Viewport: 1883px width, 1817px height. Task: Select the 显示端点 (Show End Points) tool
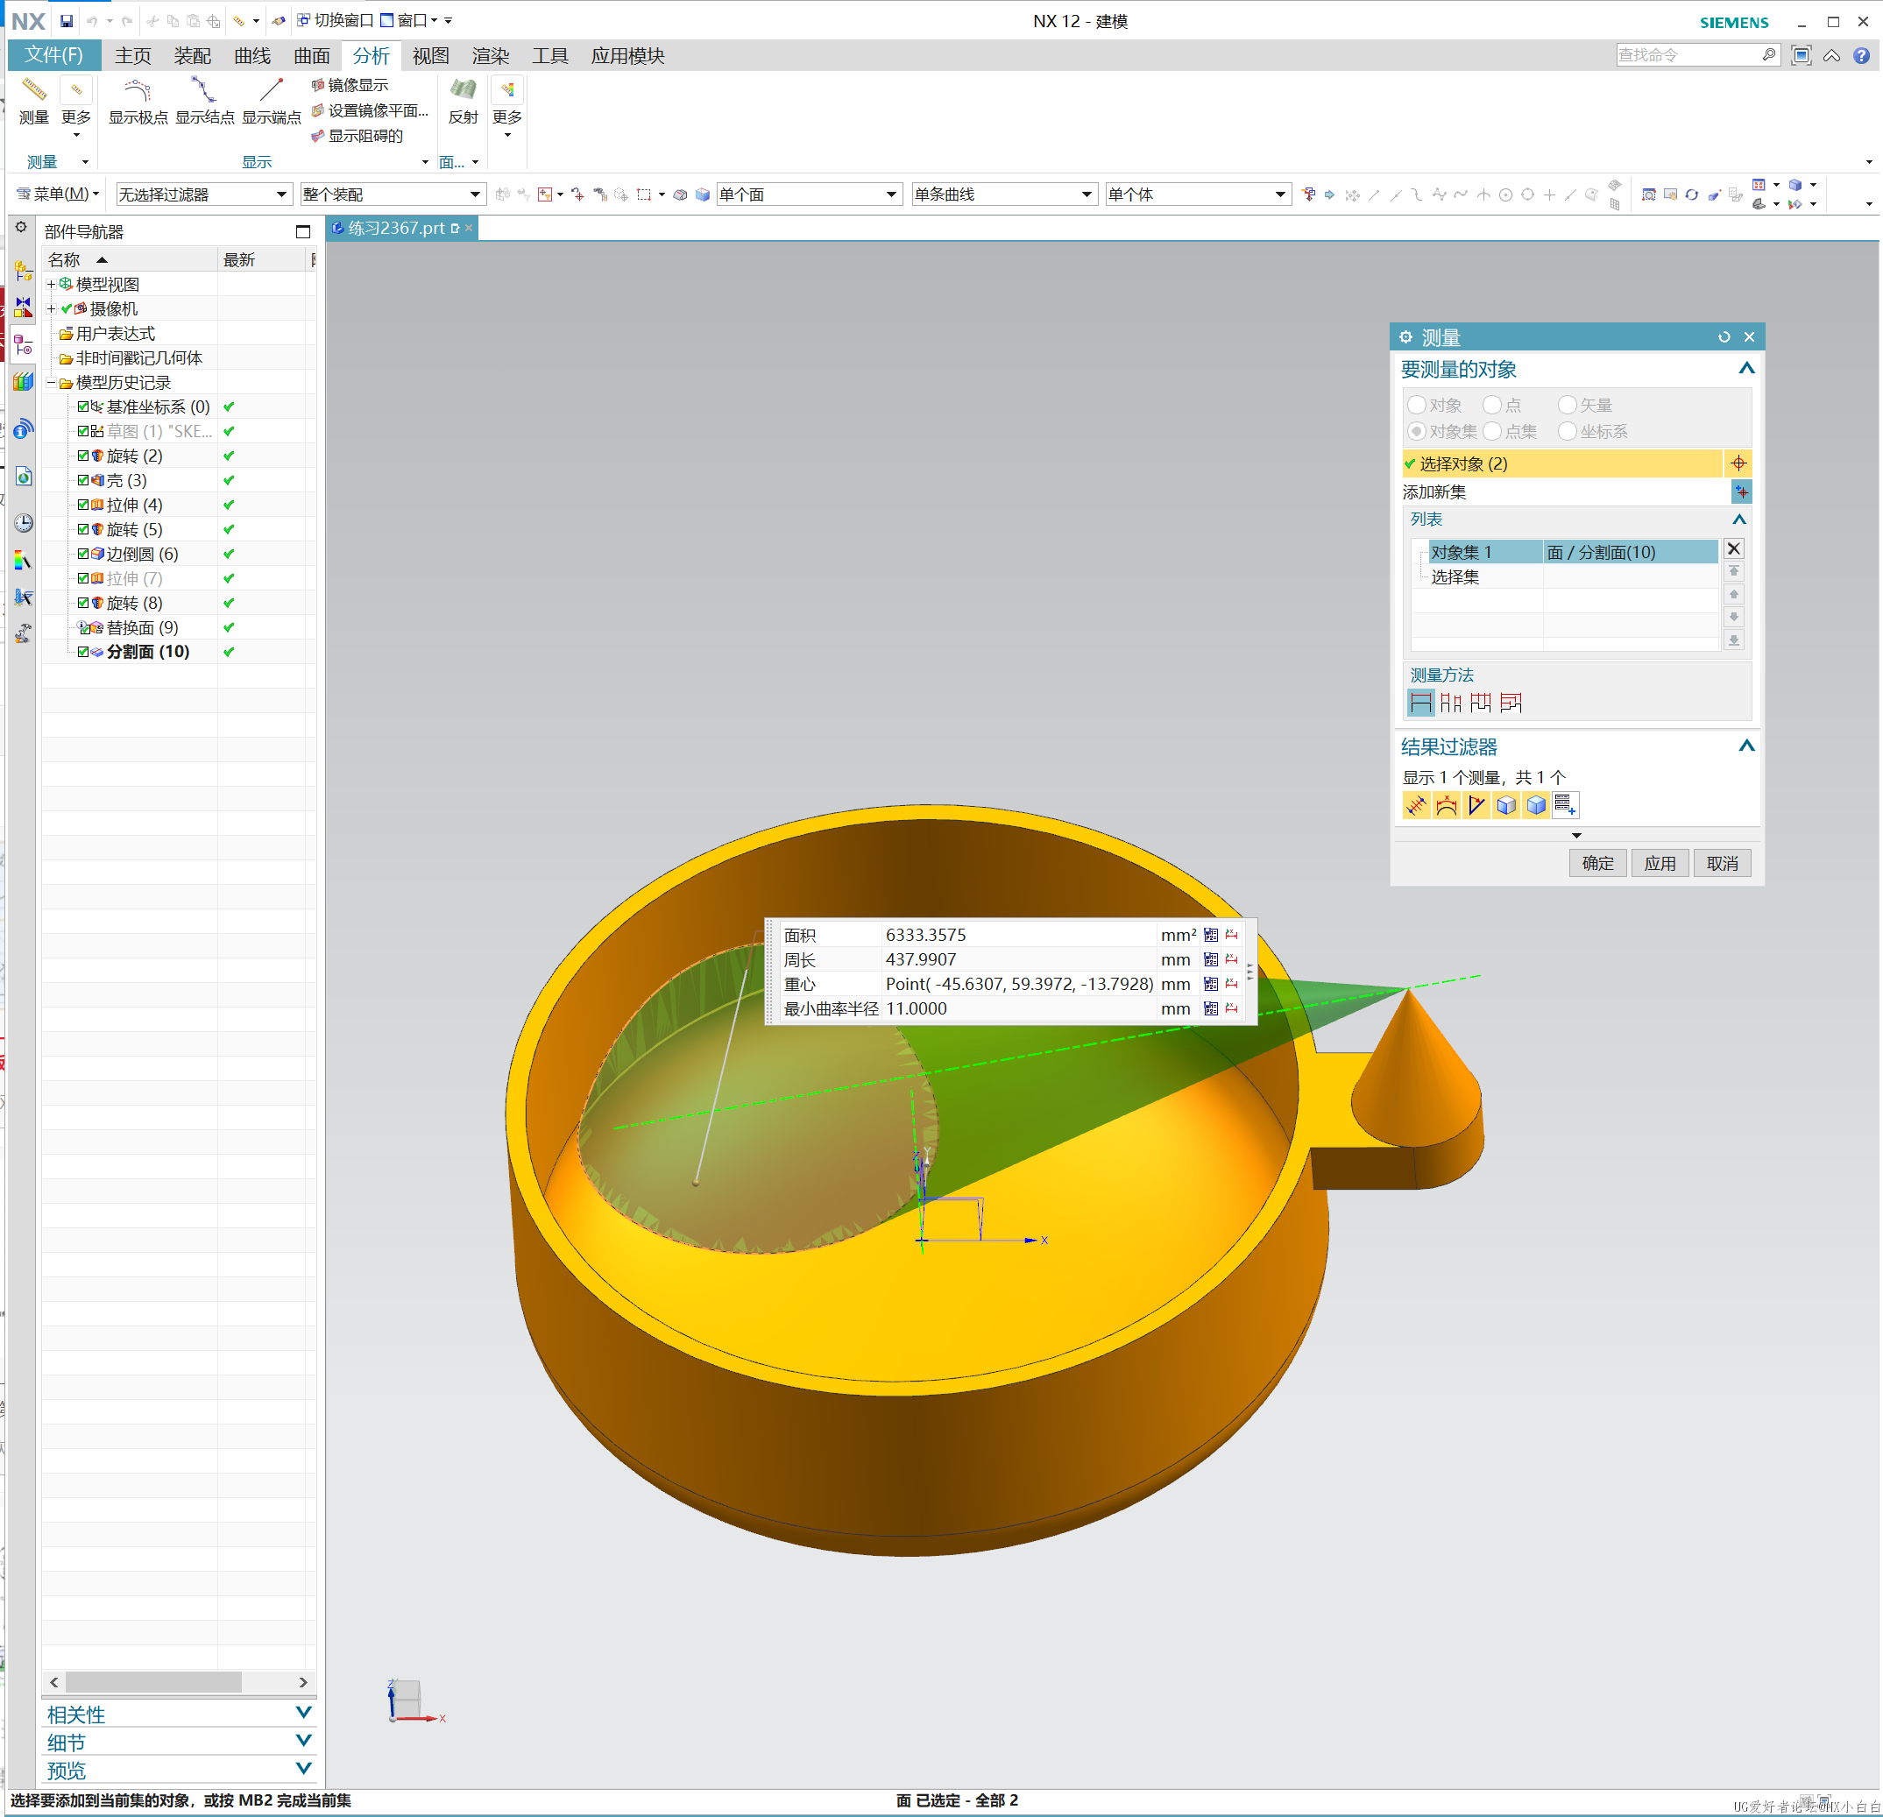tap(271, 100)
